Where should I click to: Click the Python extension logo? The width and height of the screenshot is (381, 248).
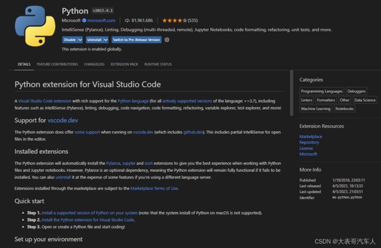tap(35, 26)
